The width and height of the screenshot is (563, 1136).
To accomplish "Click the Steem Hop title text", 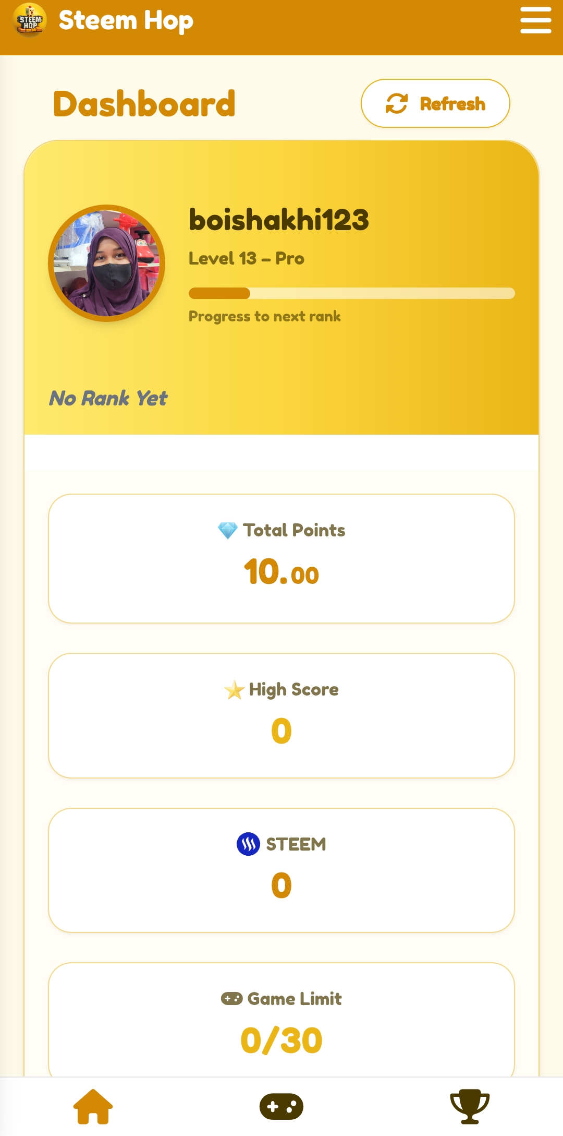I will (126, 21).
